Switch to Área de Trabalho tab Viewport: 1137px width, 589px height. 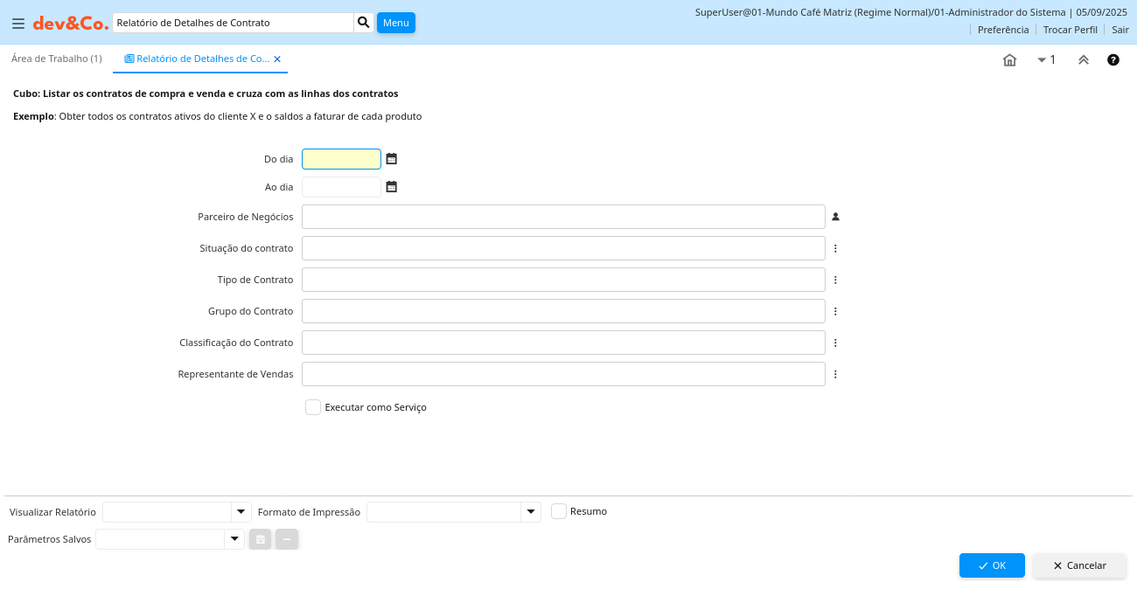pyautogui.click(x=57, y=59)
